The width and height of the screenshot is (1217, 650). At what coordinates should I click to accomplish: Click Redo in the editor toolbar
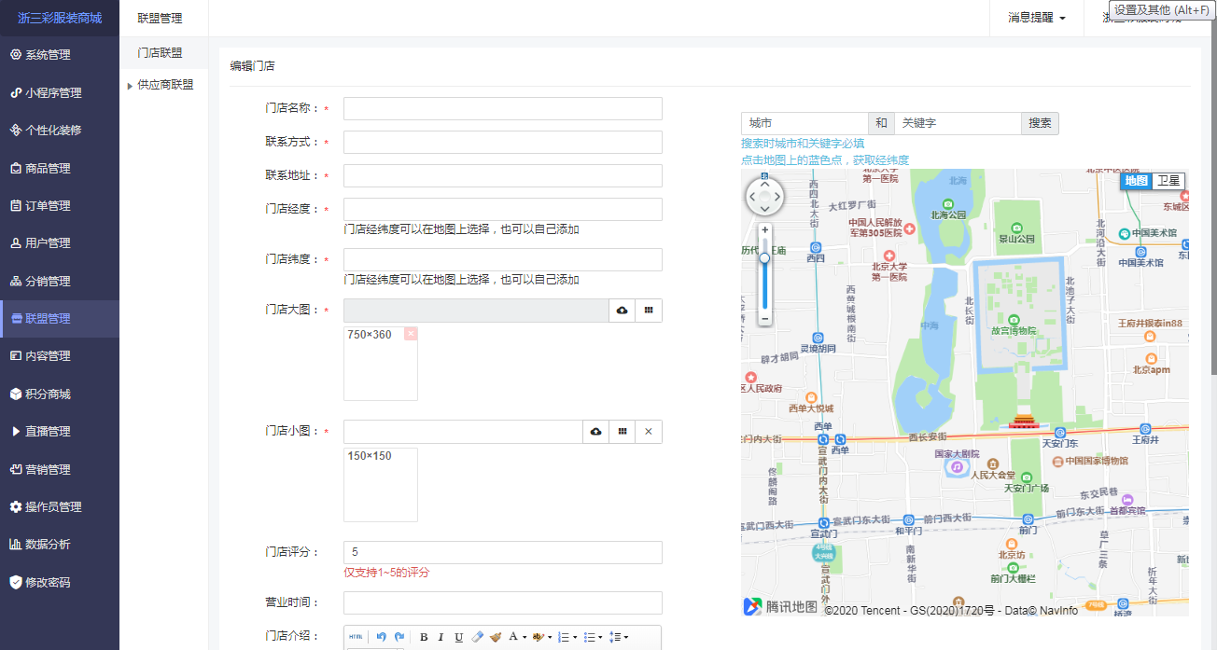tap(399, 637)
